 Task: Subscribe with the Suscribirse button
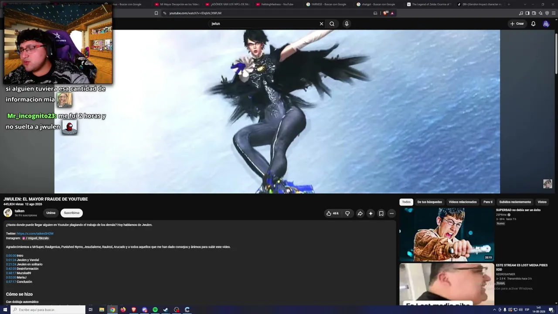click(71, 213)
